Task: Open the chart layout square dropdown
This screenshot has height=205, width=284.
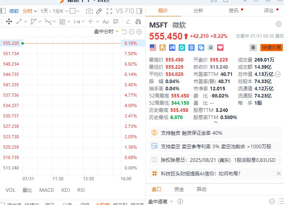Action: click(75, 11)
